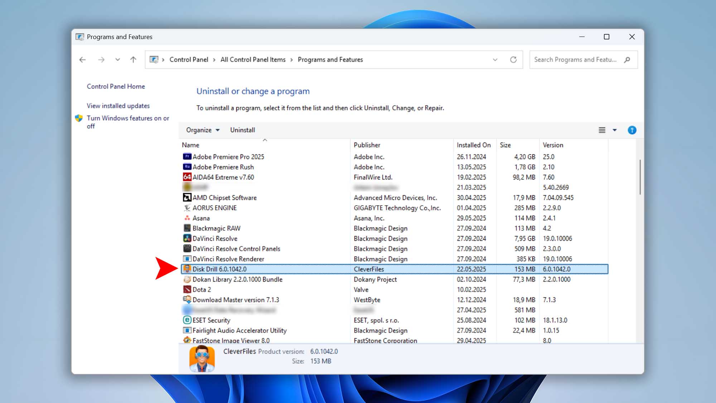Click the DaVinci Resolve Renderer icon
Viewport: 716px width, 403px height.
187,259
